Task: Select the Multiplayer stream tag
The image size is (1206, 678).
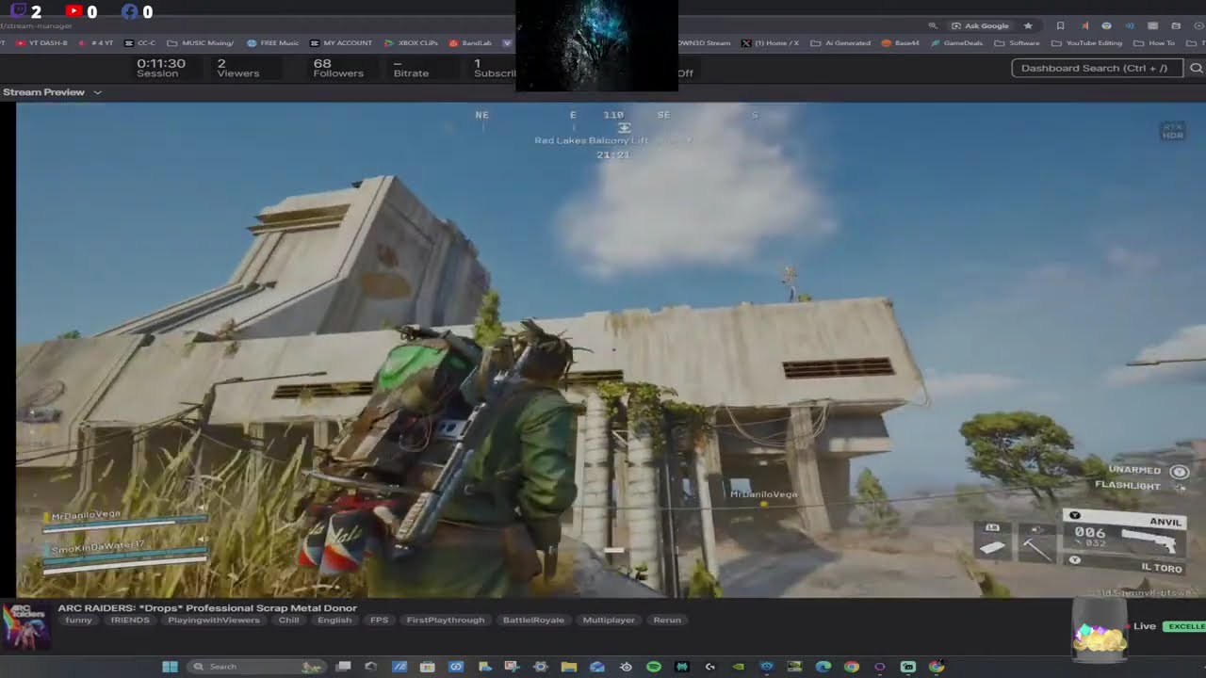Action: pyautogui.click(x=609, y=621)
